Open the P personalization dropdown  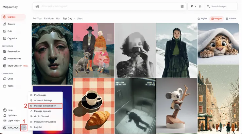click(193, 6)
